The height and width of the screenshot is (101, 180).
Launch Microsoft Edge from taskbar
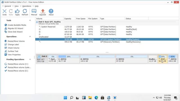coord(96,98)
